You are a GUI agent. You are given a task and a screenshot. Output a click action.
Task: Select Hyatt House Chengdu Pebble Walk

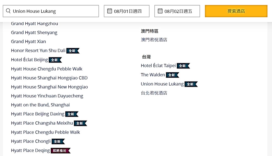point(47,69)
